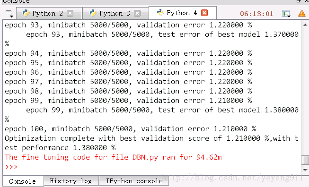309x187 pixels.
Task: Click the epoch 93 test error line
Action: point(162,34)
